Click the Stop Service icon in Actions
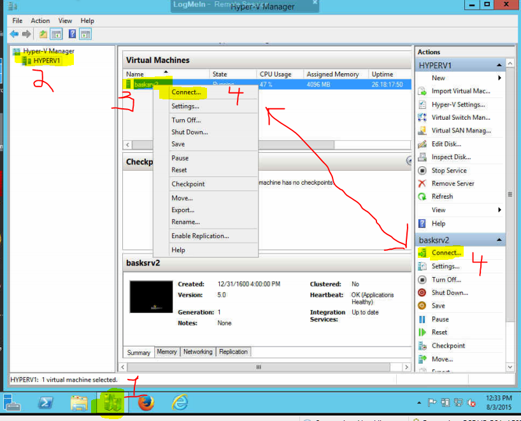 point(422,171)
